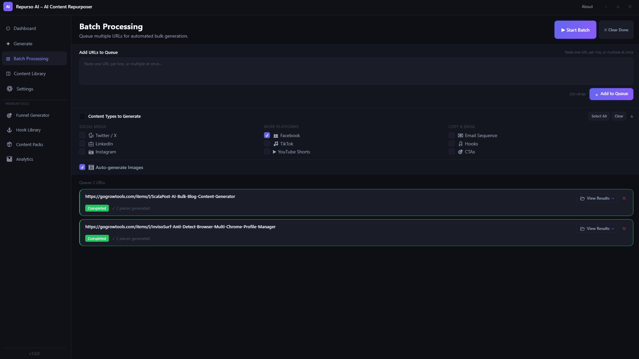
Task: Click the 'Queue: 2 URLs' label
Action: pos(92,183)
